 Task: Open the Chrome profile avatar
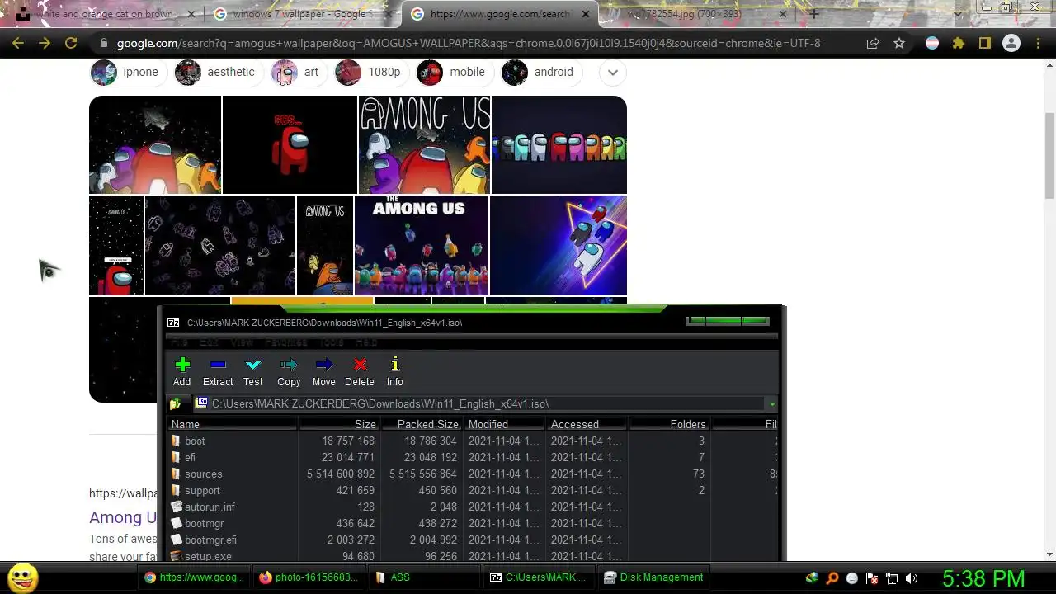1011,43
